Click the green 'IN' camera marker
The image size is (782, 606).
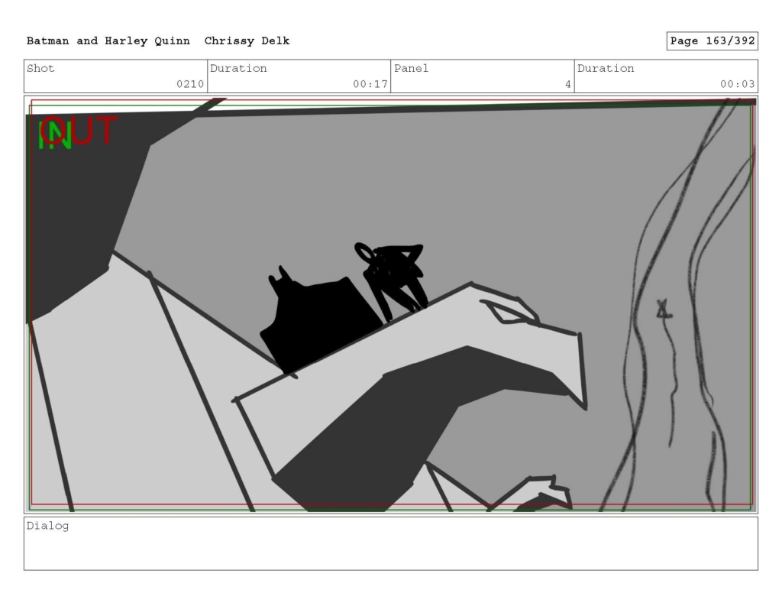tap(54, 137)
